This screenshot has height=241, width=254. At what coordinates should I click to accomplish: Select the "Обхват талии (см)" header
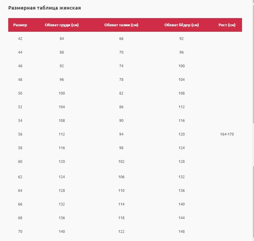[121, 25]
